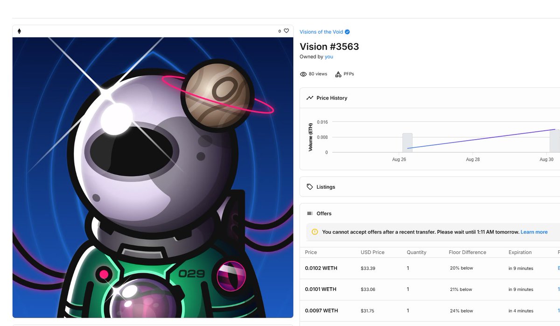The width and height of the screenshot is (560, 326).
Task: Click the Vision #3563 title
Action: click(x=329, y=46)
